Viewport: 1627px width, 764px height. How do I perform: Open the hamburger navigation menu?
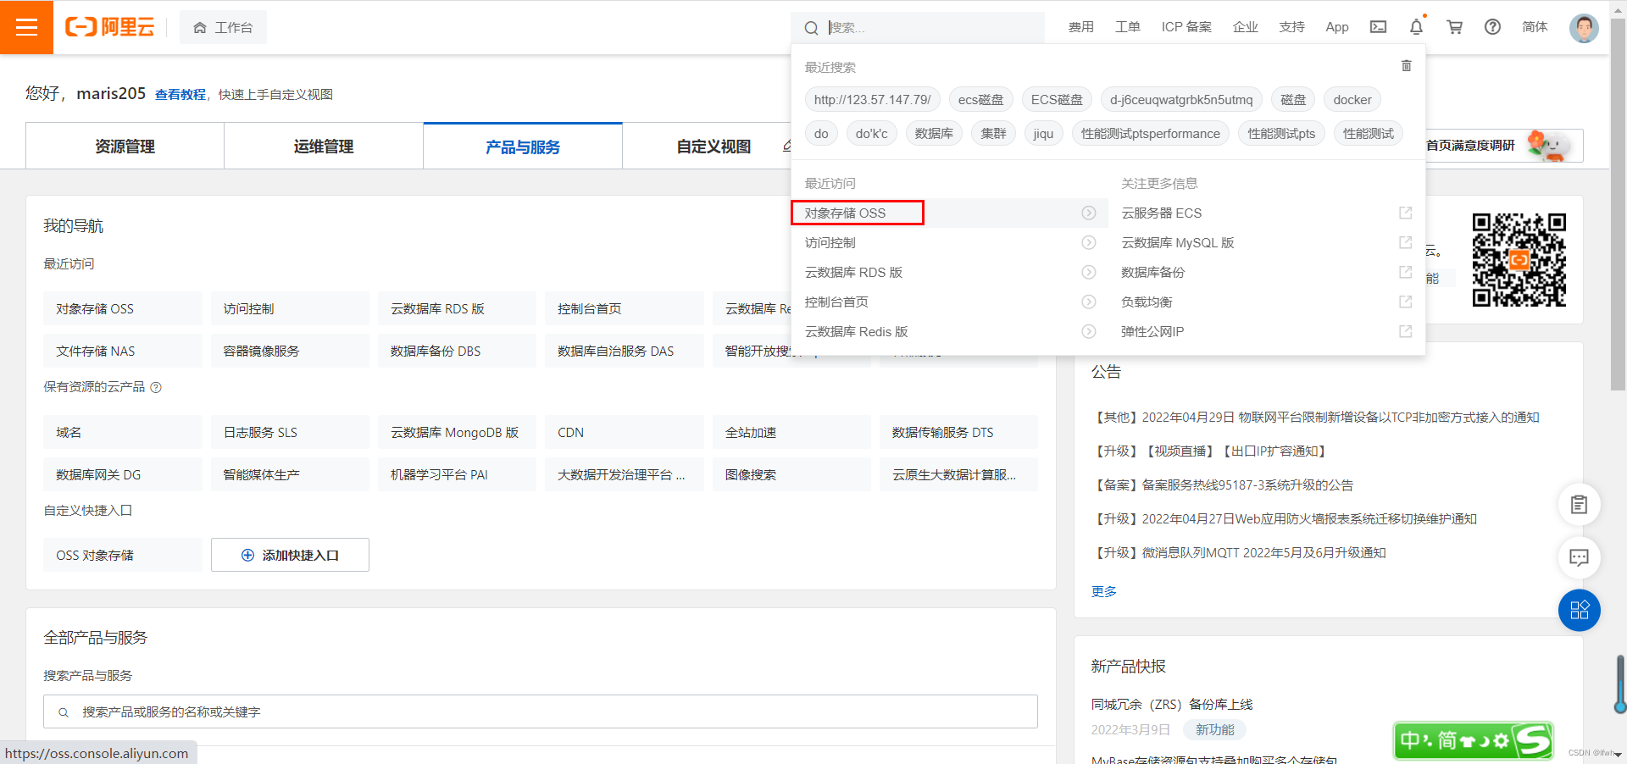pos(25,27)
